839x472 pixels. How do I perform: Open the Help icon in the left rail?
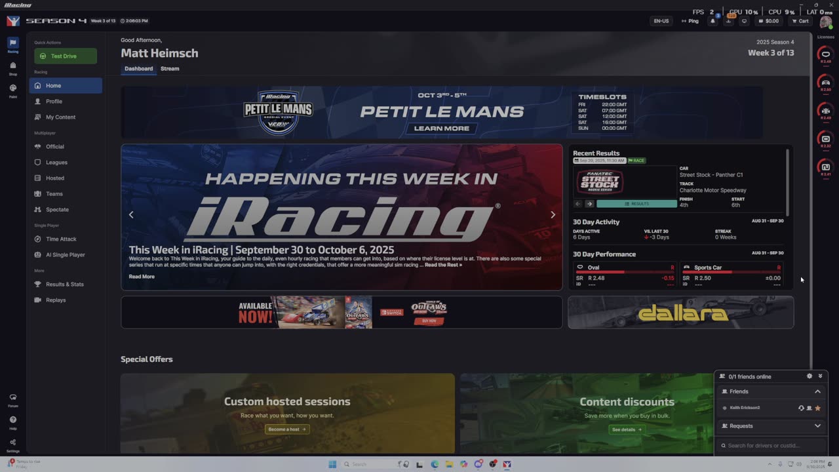click(x=12, y=422)
